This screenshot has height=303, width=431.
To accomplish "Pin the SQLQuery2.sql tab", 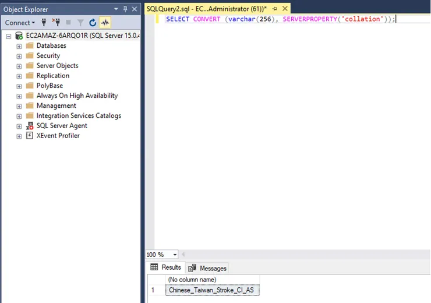I will 274,9.
